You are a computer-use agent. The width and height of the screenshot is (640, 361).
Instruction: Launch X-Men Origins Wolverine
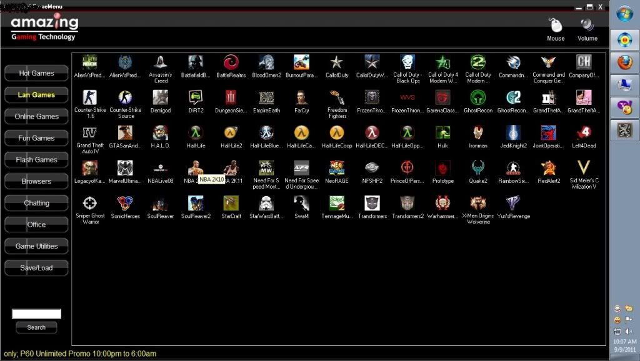point(478,203)
